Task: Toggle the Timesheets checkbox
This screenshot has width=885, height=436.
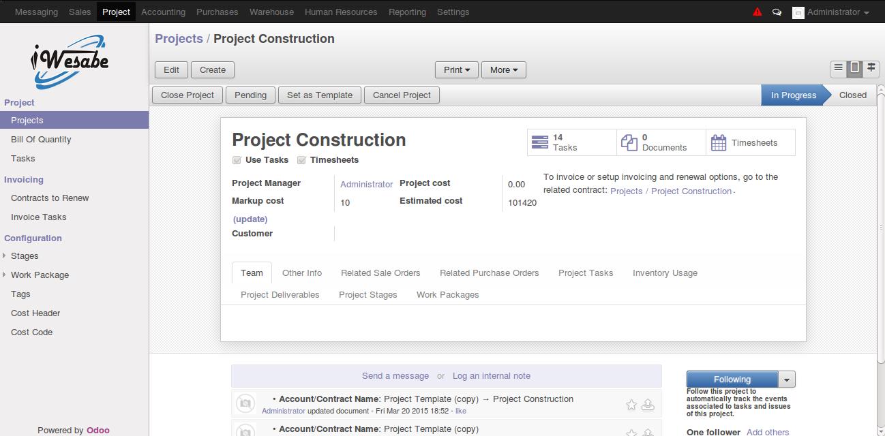Action: click(301, 160)
